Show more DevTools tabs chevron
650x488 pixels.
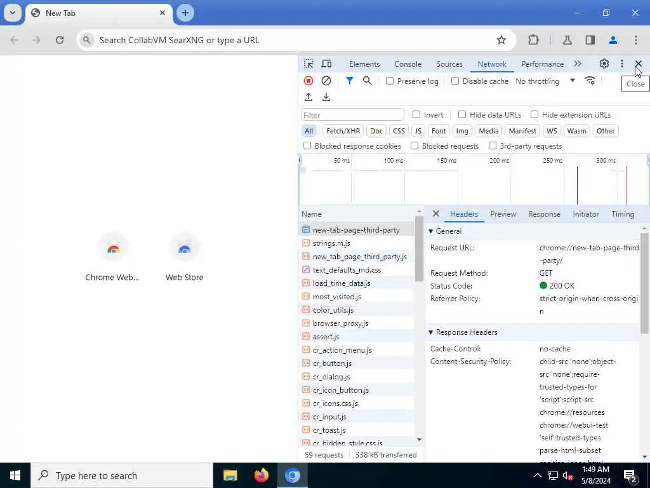point(578,64)
